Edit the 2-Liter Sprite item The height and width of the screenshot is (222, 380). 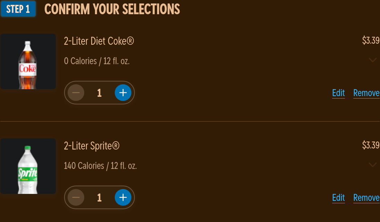(x=338, y=198)
